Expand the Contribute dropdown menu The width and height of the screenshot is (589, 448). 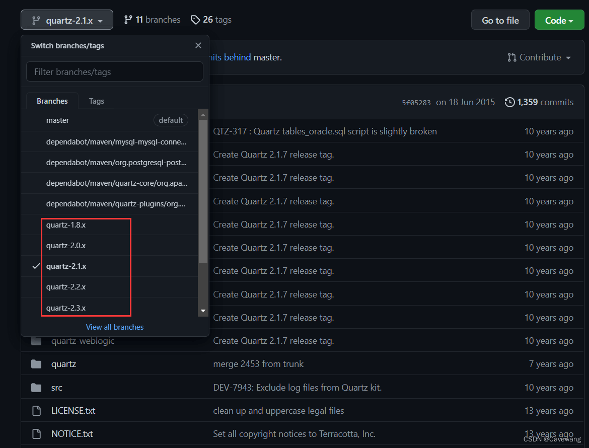tap(539, 57)
